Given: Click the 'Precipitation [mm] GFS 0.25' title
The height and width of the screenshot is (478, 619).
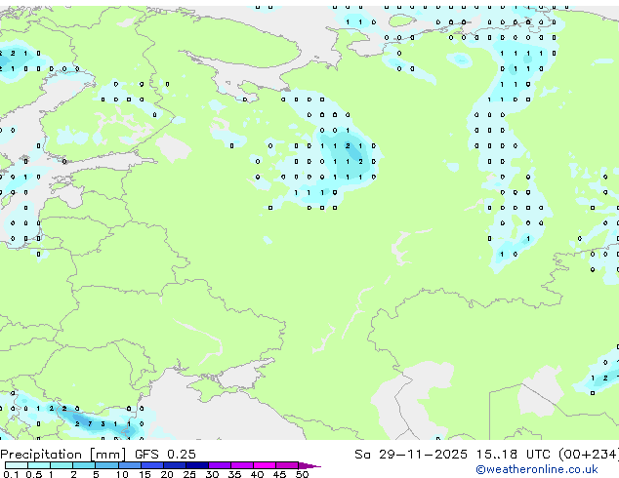Looking at the screenshot, I should pos(98,455).
